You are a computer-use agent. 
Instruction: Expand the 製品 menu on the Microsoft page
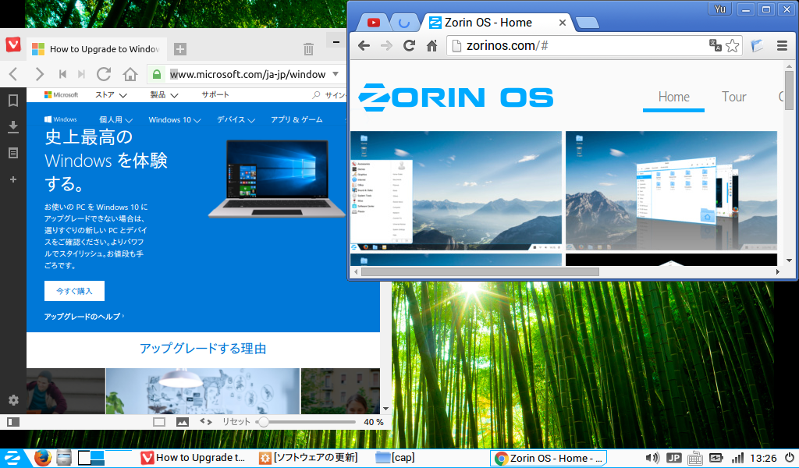(164, 94)
